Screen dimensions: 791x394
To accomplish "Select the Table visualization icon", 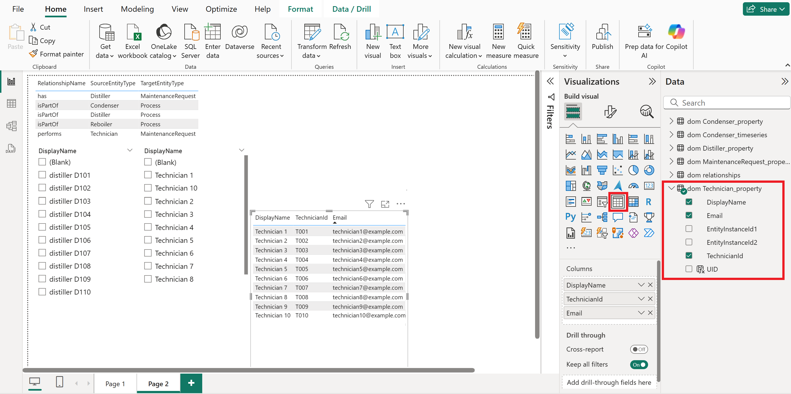I will [x=618, y=201].
